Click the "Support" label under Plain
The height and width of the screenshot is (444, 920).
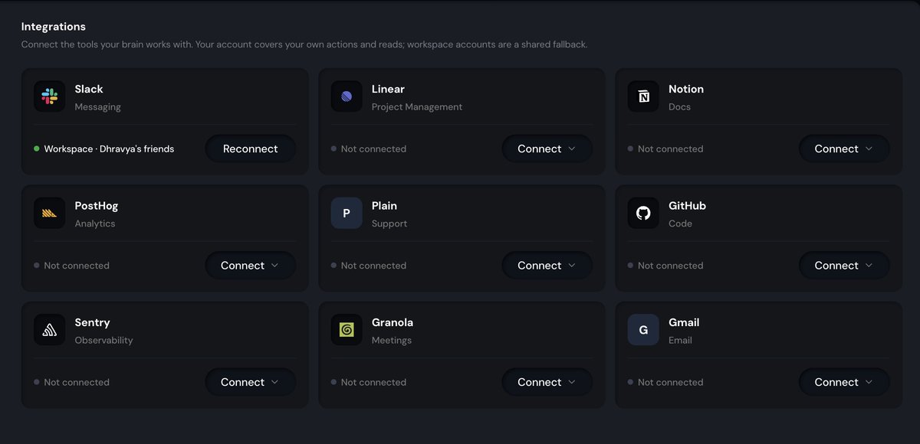(389, 224)
